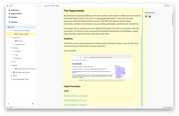Viewport: 179px width, 116px height.
Task: Click the author avatars under The Hypermedia
Action: click(148, 16)
